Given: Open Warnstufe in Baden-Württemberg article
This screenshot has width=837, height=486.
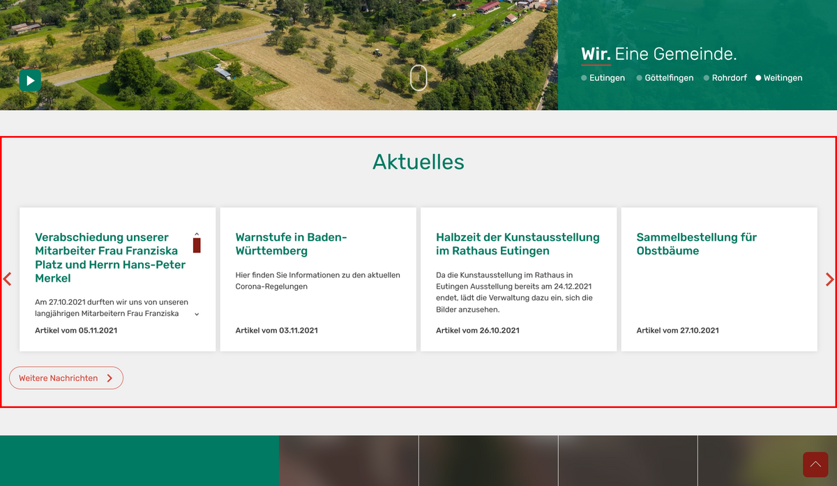Looking at the screenshot, I should (292, 244).
